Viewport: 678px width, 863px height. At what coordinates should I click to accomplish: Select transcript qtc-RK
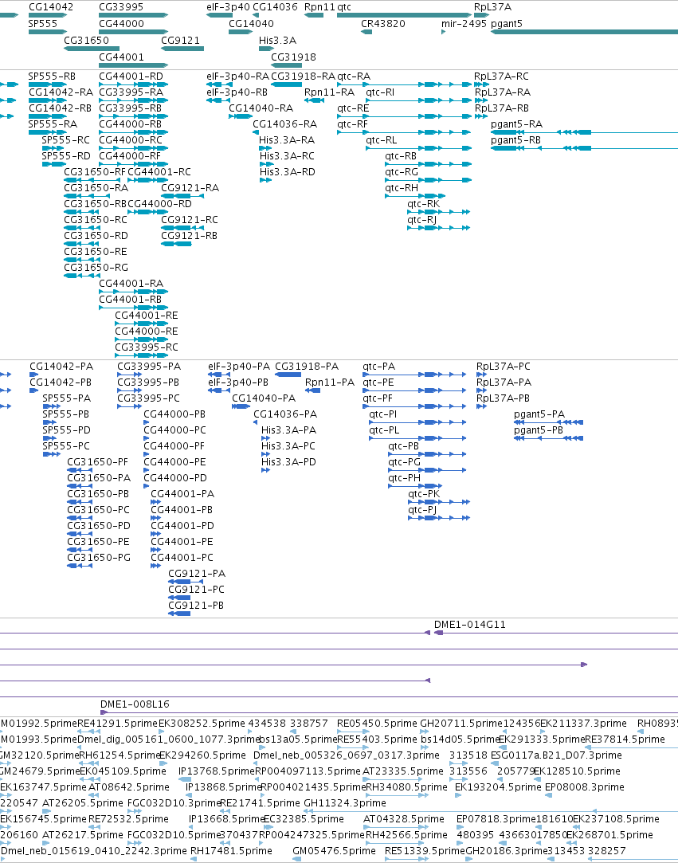(x=424, y=204)
